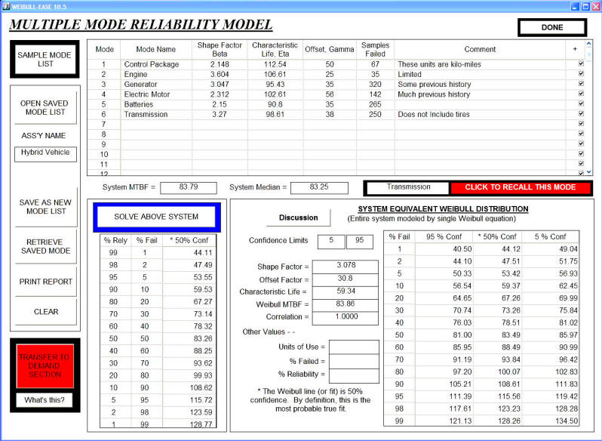Open the What's this? help button
The height and width of the screenshot is (441, 602).
44,399
